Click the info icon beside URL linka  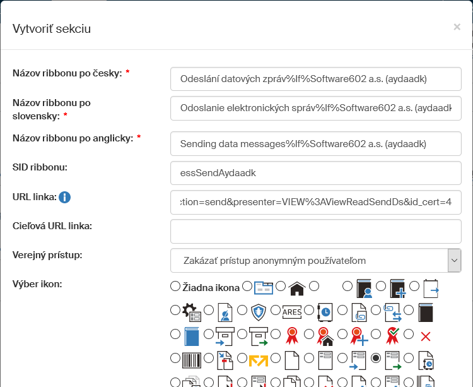click(64, 198)
